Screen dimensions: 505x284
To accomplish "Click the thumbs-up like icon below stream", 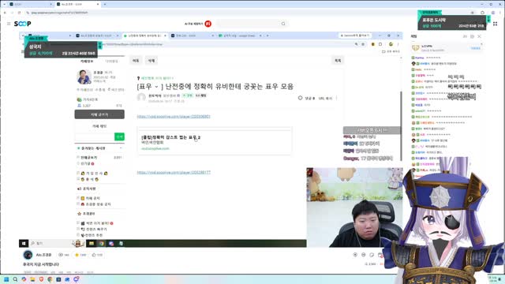I will (94, 255).
